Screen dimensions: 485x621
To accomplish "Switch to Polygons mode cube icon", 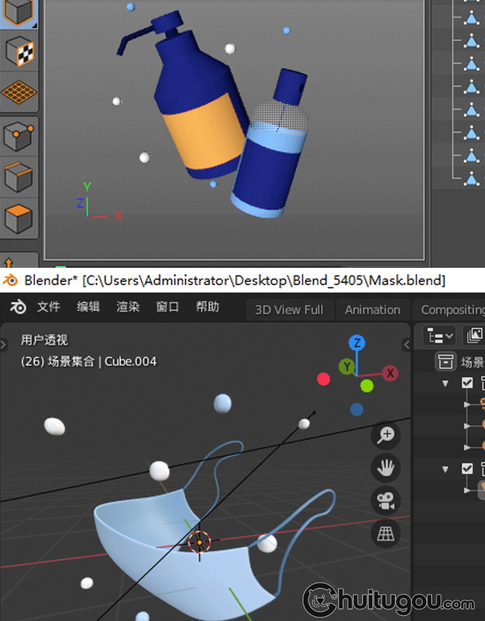I will tap(19, 219).
